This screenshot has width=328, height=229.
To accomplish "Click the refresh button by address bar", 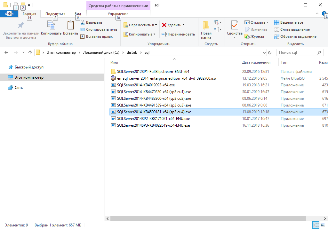I will pyautogui.click(x=270, y=53).
